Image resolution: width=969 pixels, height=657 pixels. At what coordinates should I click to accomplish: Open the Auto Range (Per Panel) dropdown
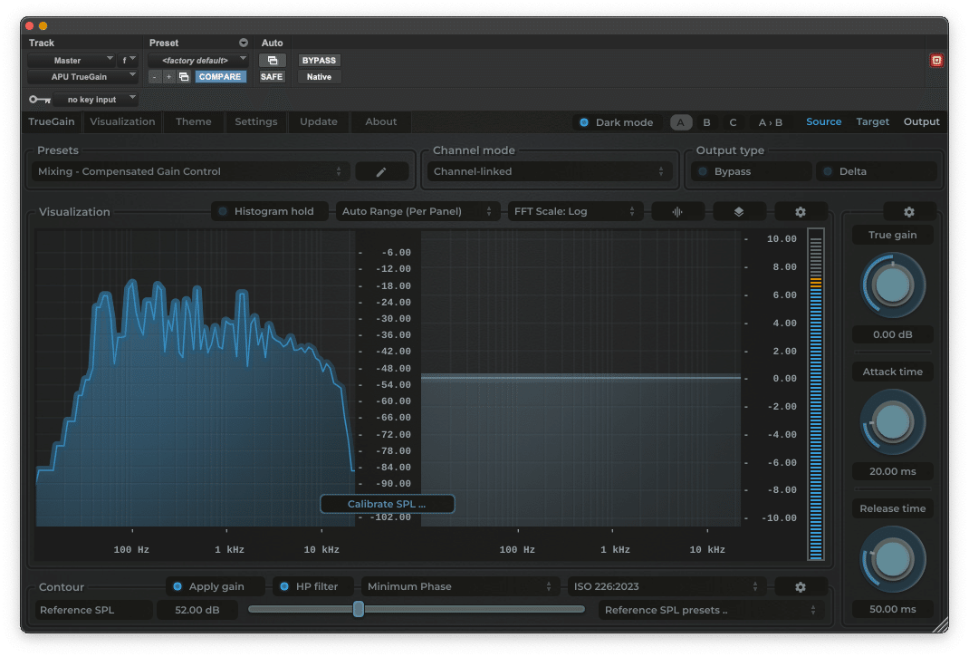(x=417, y=211)
